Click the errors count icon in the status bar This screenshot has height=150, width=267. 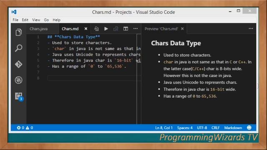(18, 128)
